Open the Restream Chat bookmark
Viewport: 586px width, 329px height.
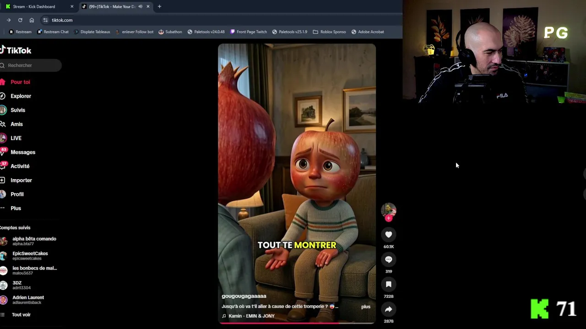point(53,32)
